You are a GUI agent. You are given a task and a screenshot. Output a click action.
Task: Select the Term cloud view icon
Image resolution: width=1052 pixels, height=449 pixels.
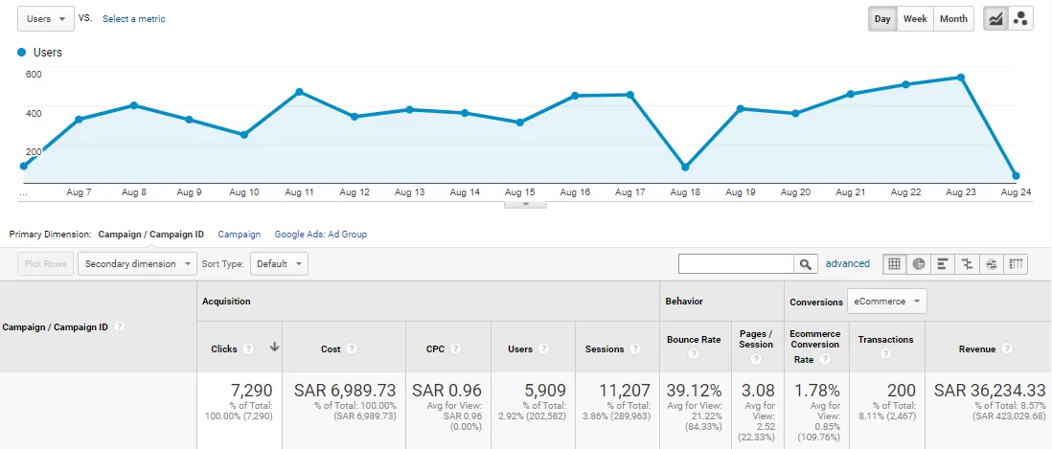coord(991,264)
